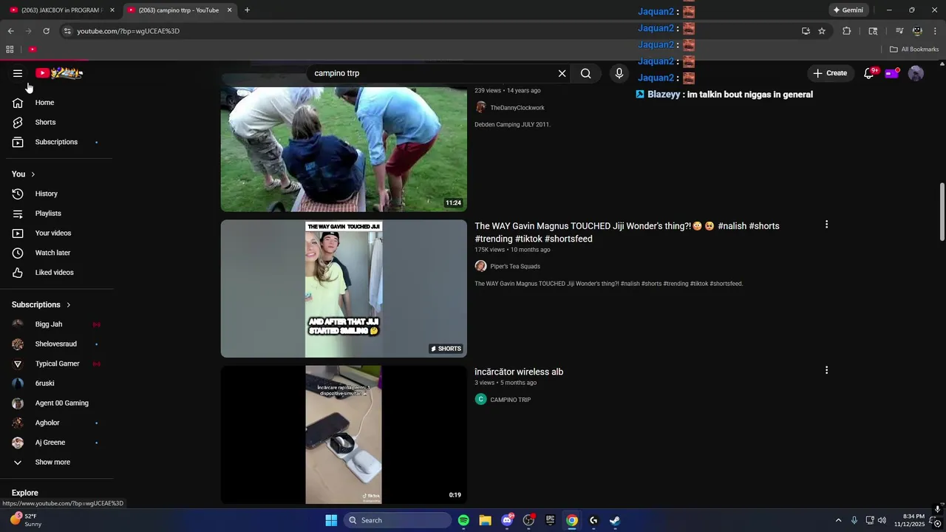Open încărcător wireless alb title
The image size is (946, 532).
pos(519,372)
